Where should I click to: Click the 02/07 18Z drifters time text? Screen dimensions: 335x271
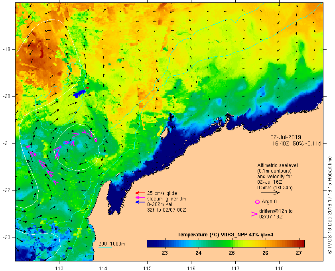pos(271,216)
